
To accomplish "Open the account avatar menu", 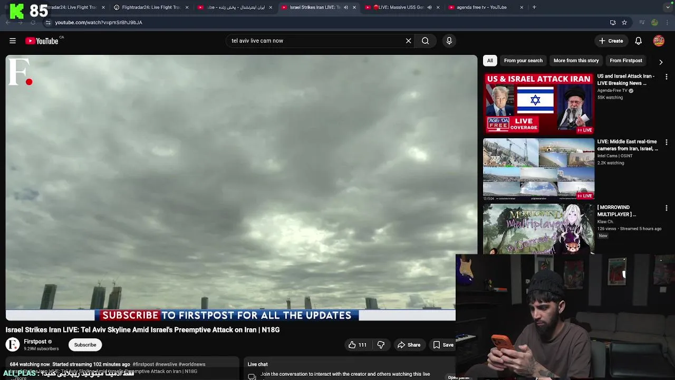I will tap(659, 41).
